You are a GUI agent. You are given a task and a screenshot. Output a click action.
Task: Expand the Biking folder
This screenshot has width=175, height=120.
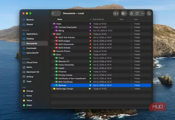(x=54, y=31)
